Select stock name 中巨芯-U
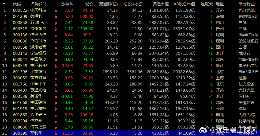The image size is (260, 136). (x=39, y=65)
